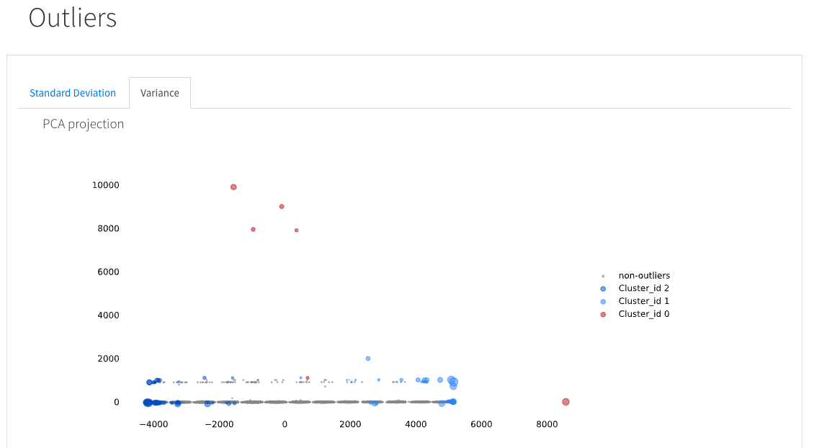
Task: Click the Outliers page heading
Action: click(x=72, y=19)
